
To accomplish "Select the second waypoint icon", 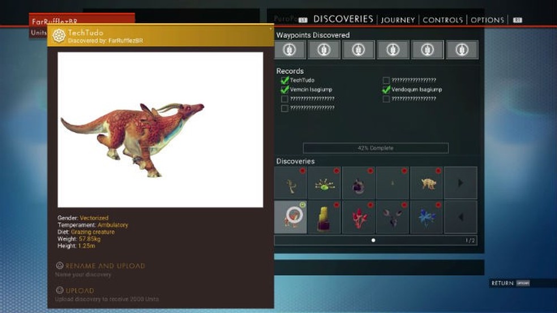I will click(x=324, y=50).
